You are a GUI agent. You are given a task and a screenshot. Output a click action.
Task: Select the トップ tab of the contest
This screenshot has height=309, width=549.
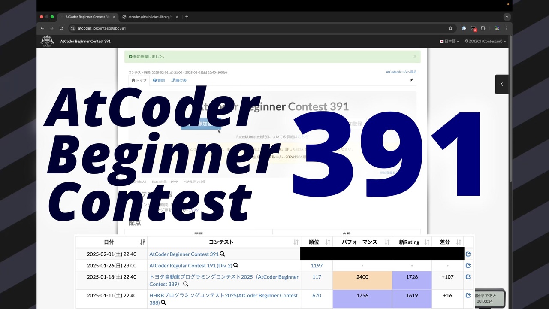pyautogui.click(x=139, y=80)
